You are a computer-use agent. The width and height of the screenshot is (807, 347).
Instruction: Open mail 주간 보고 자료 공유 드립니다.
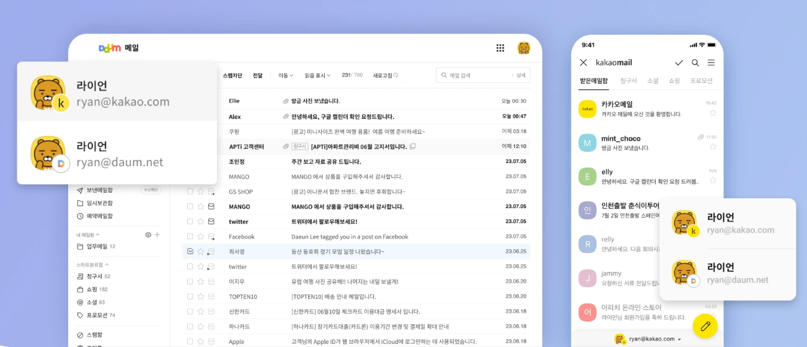326,161
